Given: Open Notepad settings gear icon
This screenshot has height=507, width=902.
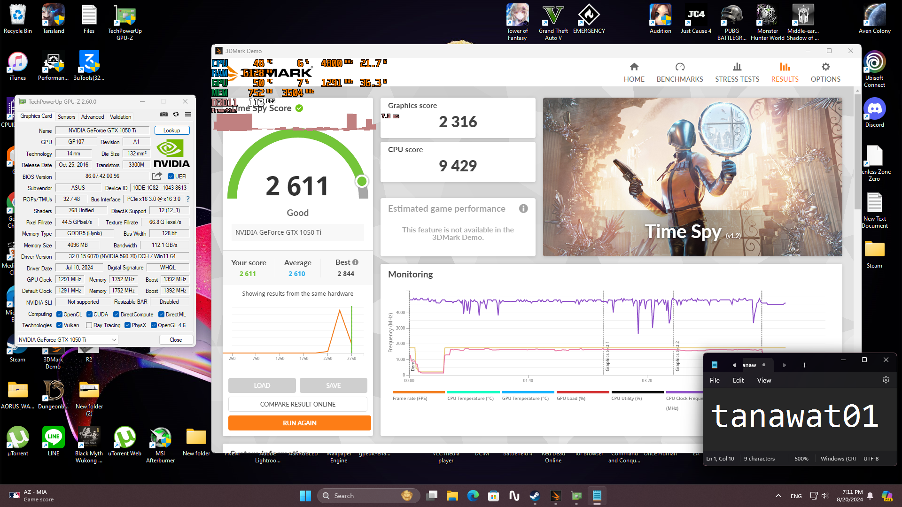Looking at the screenshot, I should (x=886, y=380).
